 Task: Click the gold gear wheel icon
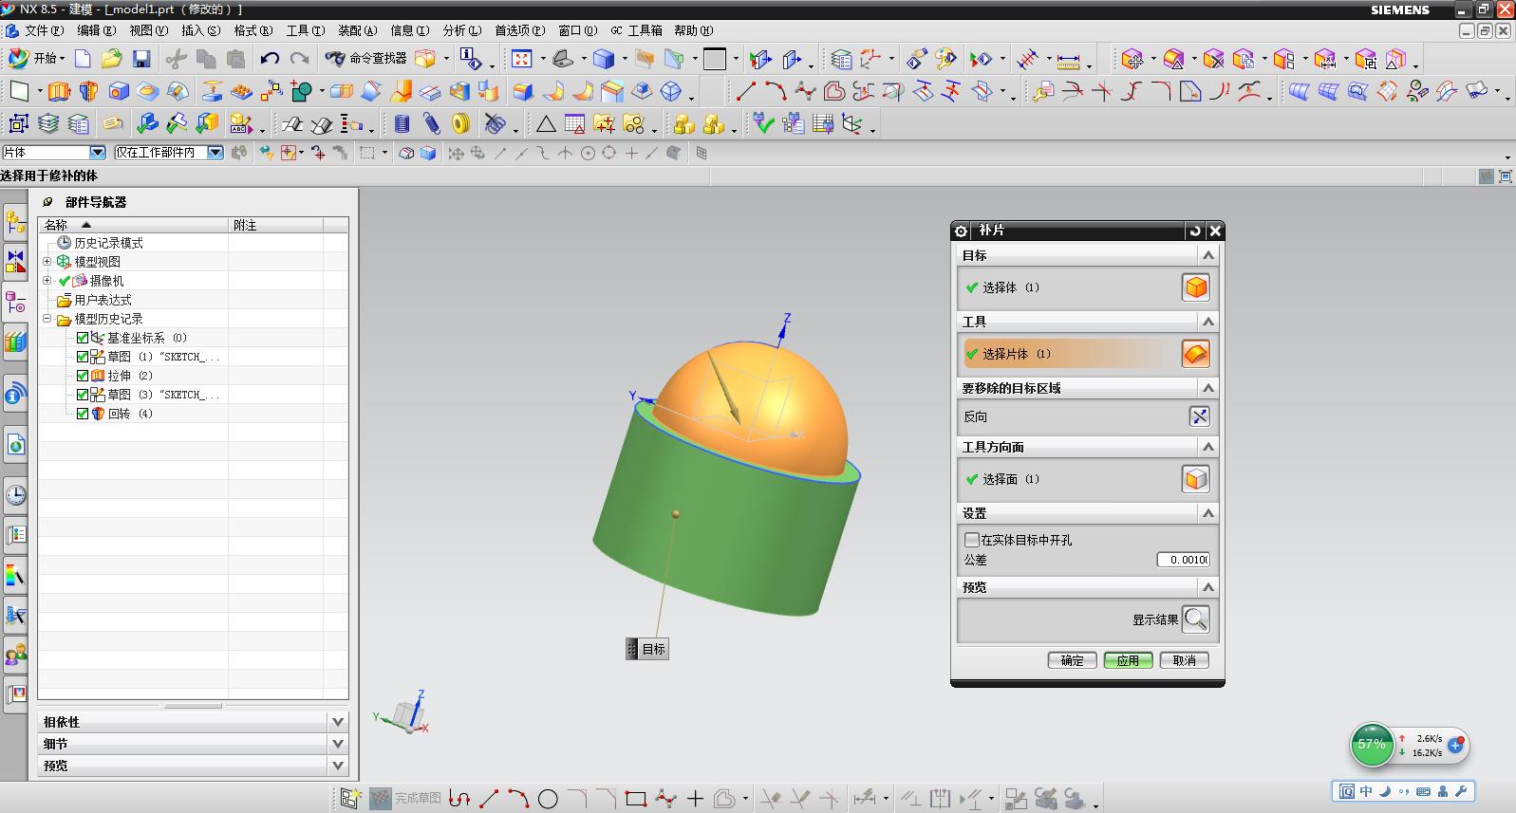(461, 124)
